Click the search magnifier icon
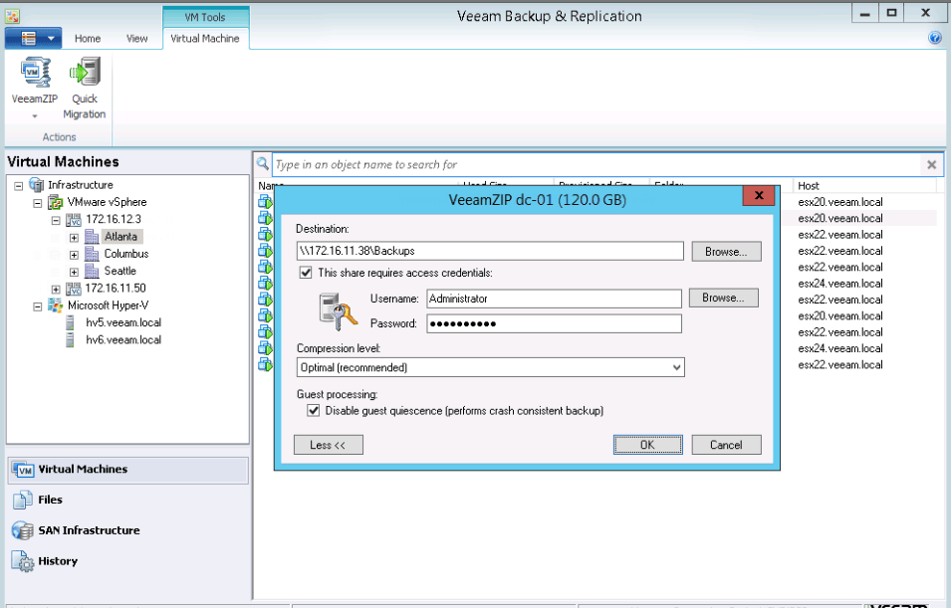The height and width of the screenshot is (608, 951). pyautogui.click(x=263, y=164)
